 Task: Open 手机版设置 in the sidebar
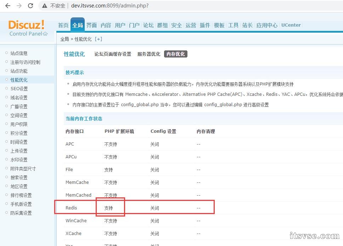pos(21,204)
